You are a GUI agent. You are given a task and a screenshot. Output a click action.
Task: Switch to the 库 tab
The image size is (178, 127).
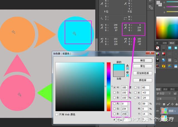point(157,43)
